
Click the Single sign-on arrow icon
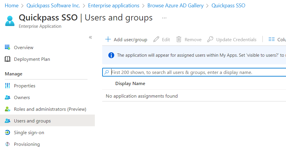(7, 132)
